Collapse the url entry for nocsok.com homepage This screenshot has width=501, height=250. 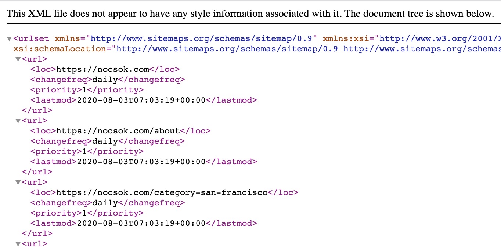[x=18, y=59]
